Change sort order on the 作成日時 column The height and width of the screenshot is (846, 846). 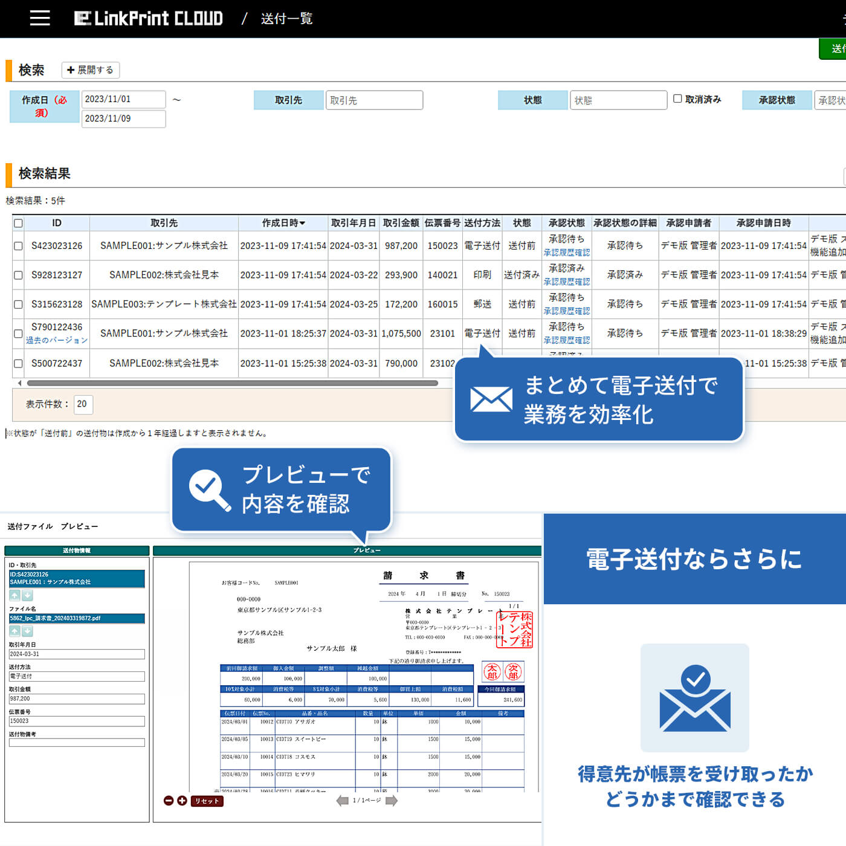pos(283,223)
